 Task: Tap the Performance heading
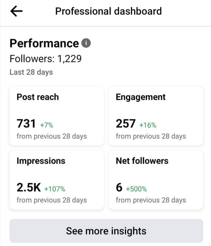pyautogui.click(x=44, y=43)
